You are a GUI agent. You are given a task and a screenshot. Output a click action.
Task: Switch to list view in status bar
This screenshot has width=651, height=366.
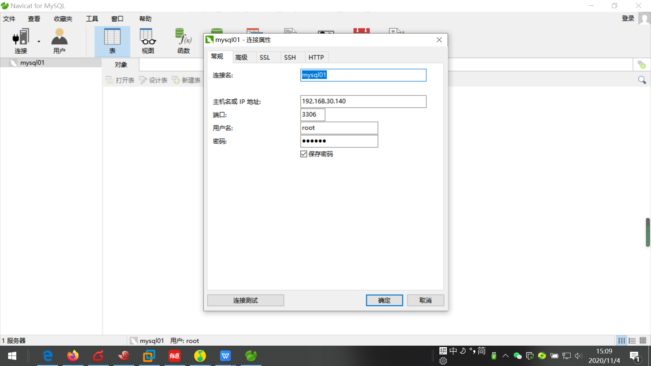(632, 341)
